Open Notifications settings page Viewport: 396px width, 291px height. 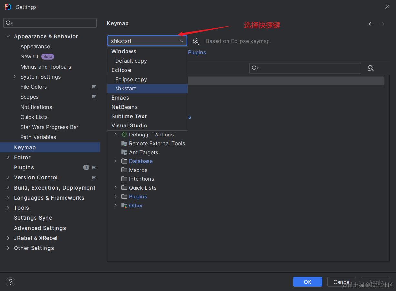pos(36,107)
